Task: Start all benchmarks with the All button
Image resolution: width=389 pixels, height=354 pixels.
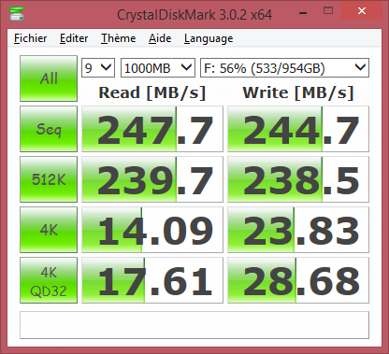Action: tap(49, 78)
